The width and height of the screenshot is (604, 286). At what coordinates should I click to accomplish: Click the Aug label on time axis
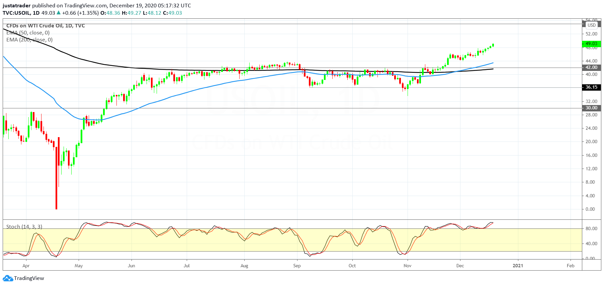click(x=244, y=266)
